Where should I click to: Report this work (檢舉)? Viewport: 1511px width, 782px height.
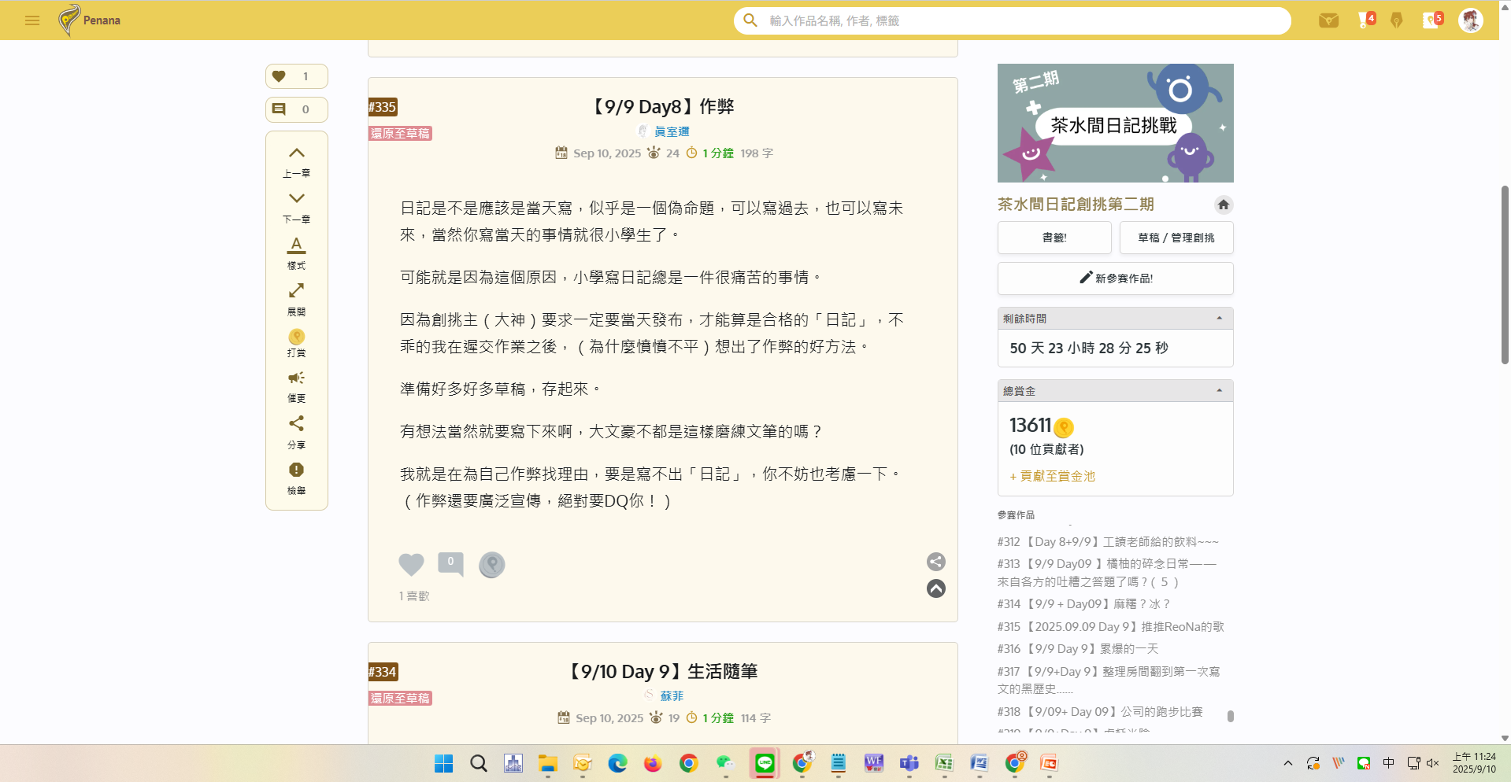pos(297,478)
